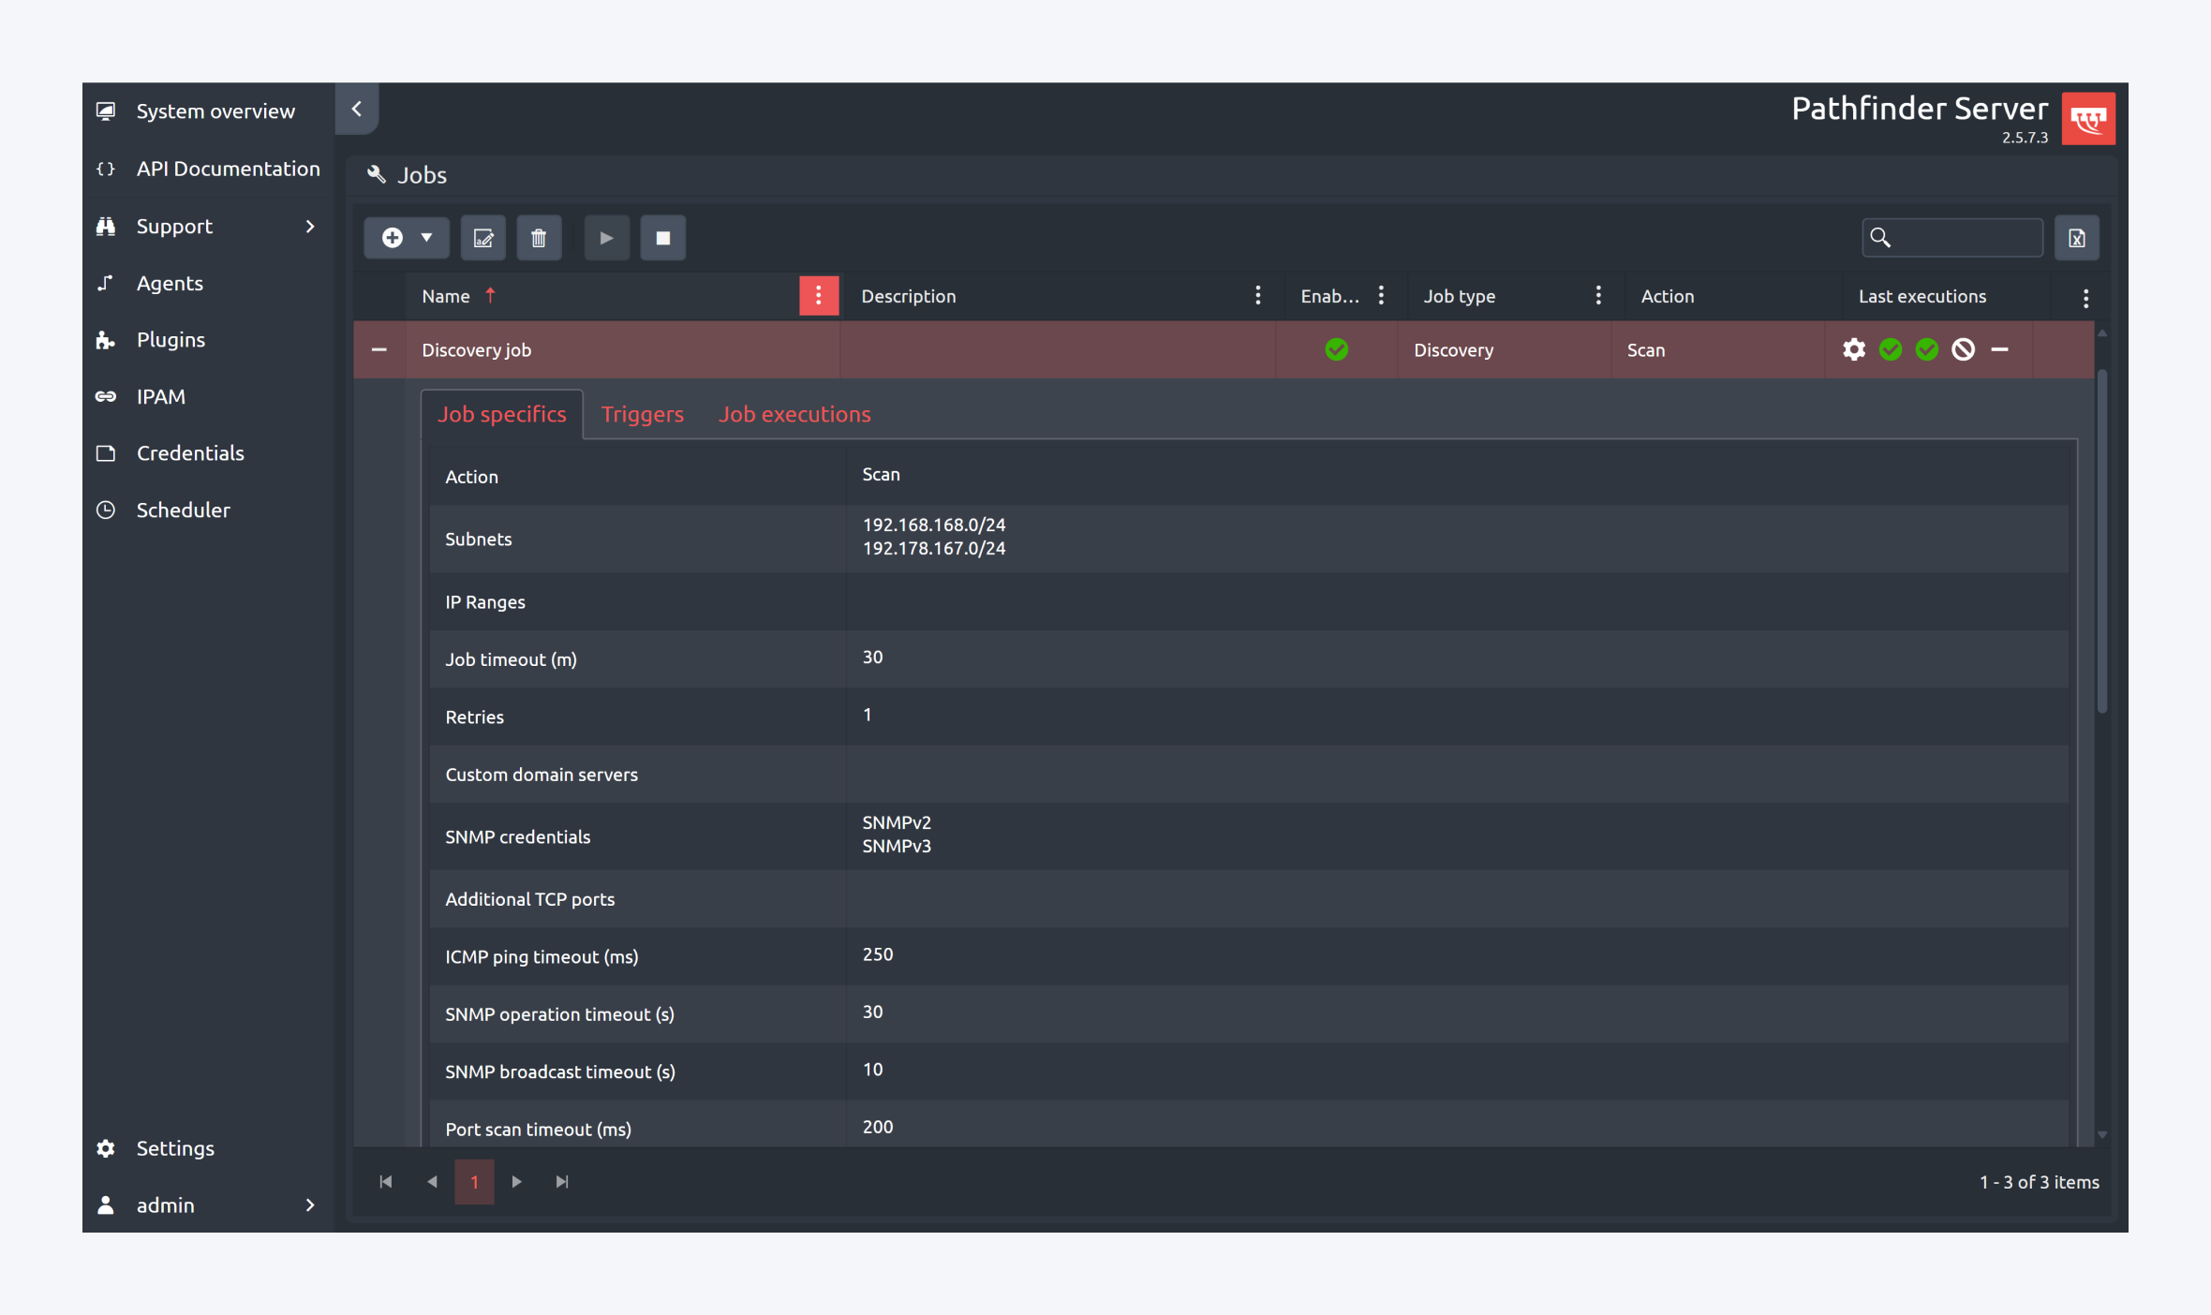This screenshot has height=1315, width=2211.
Task: Open the Scheduler sidebar item
Action: 183,510
